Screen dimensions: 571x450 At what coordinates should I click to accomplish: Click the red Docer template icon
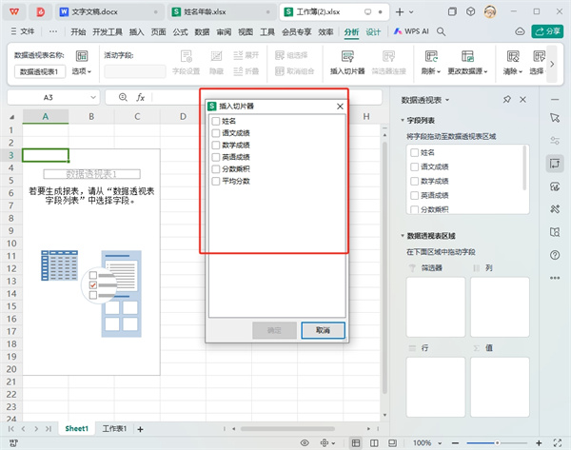pyautogui.click(x=40, y=12)
